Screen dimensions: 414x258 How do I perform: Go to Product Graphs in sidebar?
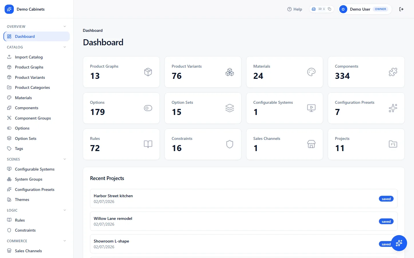click(x=37, y=67)
